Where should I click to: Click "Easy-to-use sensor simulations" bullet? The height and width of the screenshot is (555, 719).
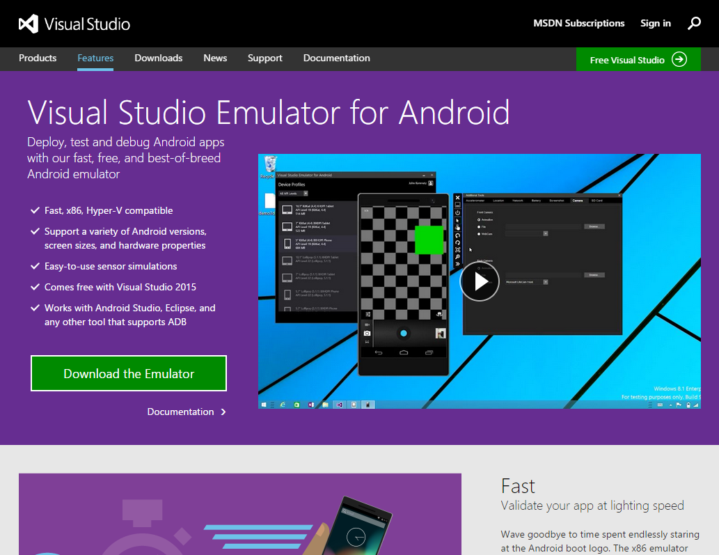click(x=111, y=266)
